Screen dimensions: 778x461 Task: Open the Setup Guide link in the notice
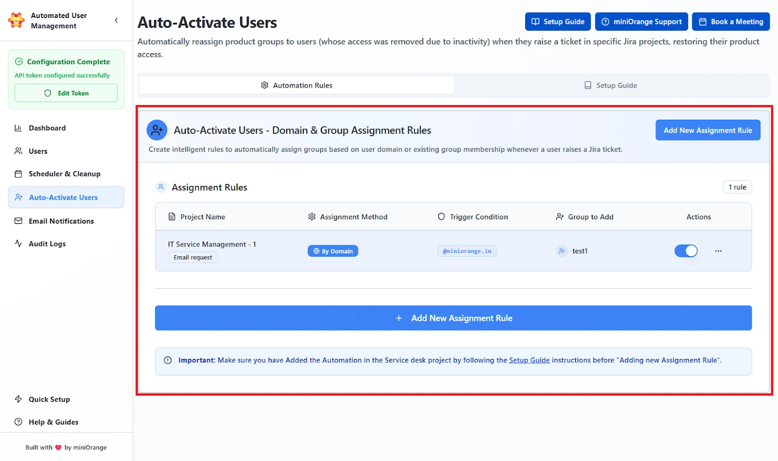(x=529, y=360)
